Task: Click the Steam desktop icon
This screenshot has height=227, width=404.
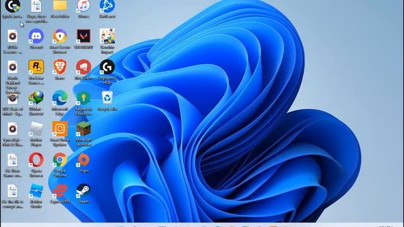Action: pyautogui.click(x=83, y=193)
